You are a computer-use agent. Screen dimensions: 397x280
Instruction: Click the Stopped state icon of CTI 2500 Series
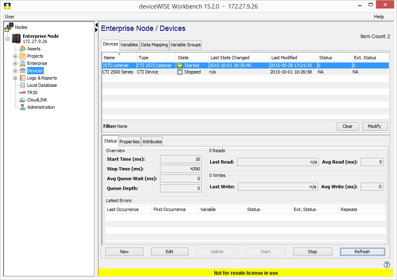tap(180, 72)
